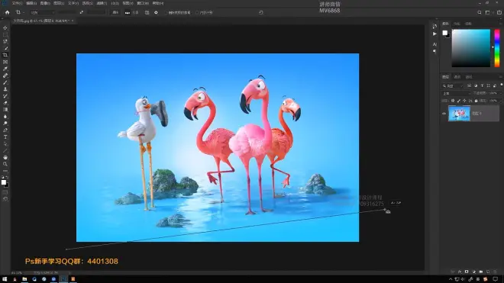Open crop tool preset dropdown arrow
Screen dimensions: 504x283
pyautogui.click(x=24, y=12)
